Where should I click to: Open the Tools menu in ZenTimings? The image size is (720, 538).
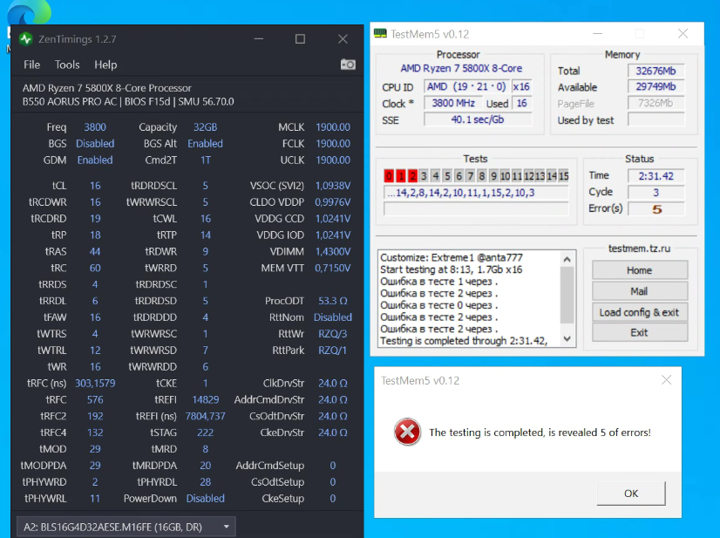[x=67, y=65]
